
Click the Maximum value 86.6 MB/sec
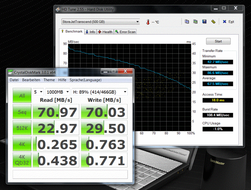click(x=218, y=73)
